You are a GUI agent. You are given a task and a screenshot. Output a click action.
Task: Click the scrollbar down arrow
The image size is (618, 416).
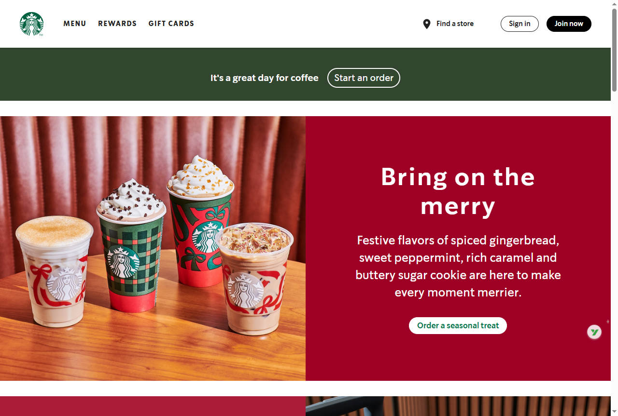click(614, 412)
